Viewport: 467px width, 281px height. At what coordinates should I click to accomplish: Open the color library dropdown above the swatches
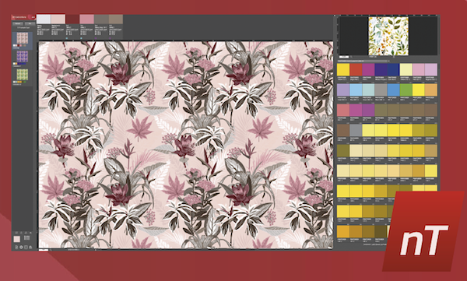(x=363, y=61)
